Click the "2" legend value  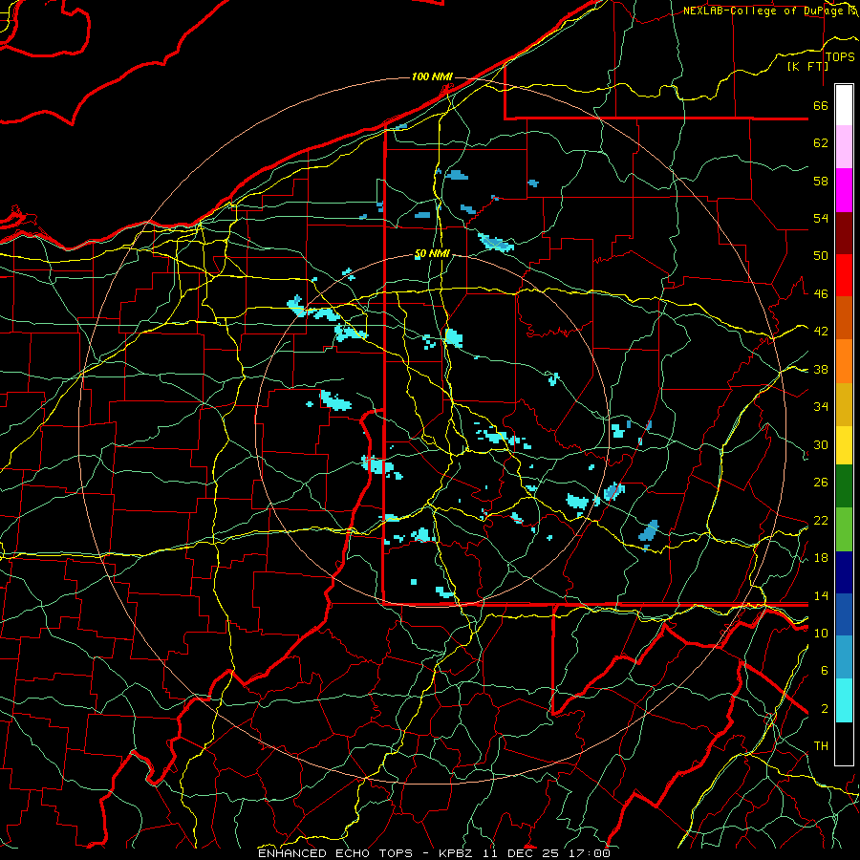point(824,708)
